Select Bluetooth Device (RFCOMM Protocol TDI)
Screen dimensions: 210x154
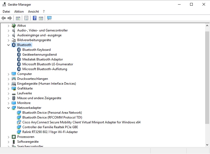point(52,117)
